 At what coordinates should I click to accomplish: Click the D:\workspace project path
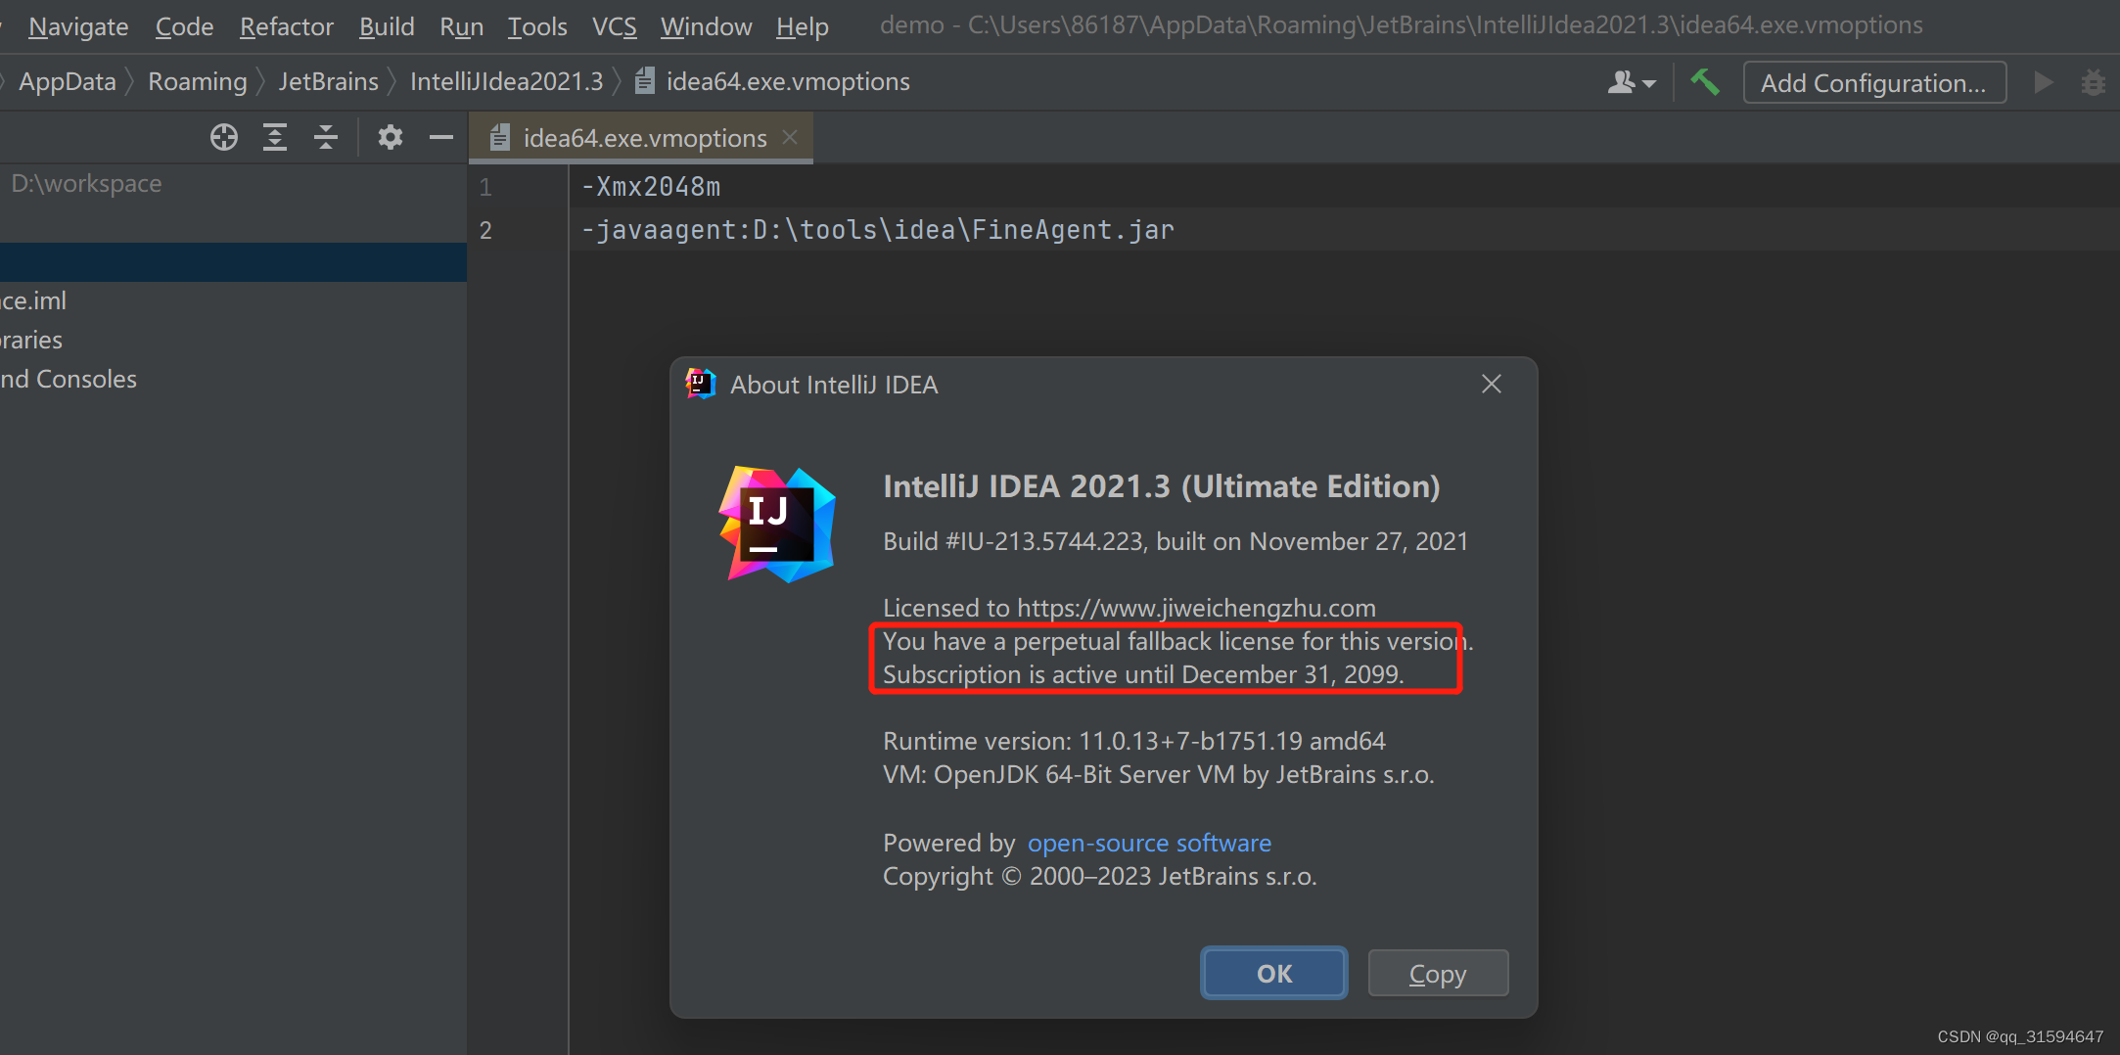tap(86, 183)
